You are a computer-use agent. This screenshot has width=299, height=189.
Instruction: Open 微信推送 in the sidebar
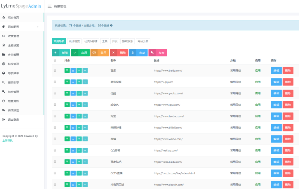(13, 110)
